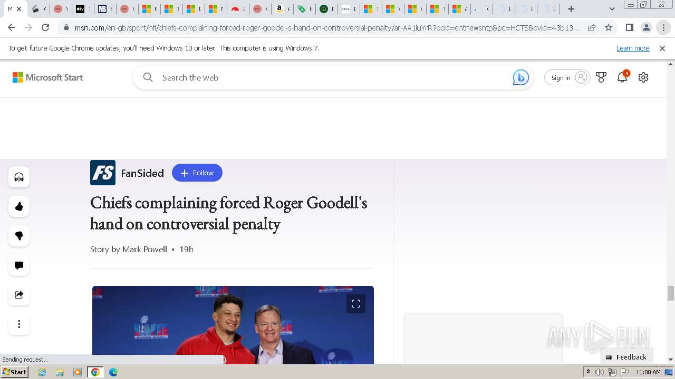675x379 pixels.
Task: Open the vertical three-dot more options in the article sidebar
Action: (19, 324)
